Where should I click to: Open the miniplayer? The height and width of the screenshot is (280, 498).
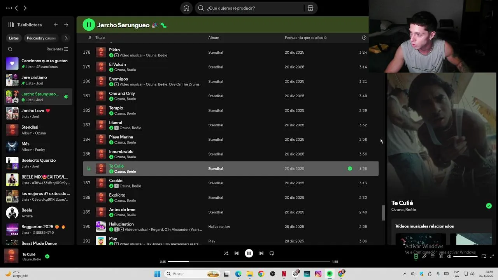point(484,256)
